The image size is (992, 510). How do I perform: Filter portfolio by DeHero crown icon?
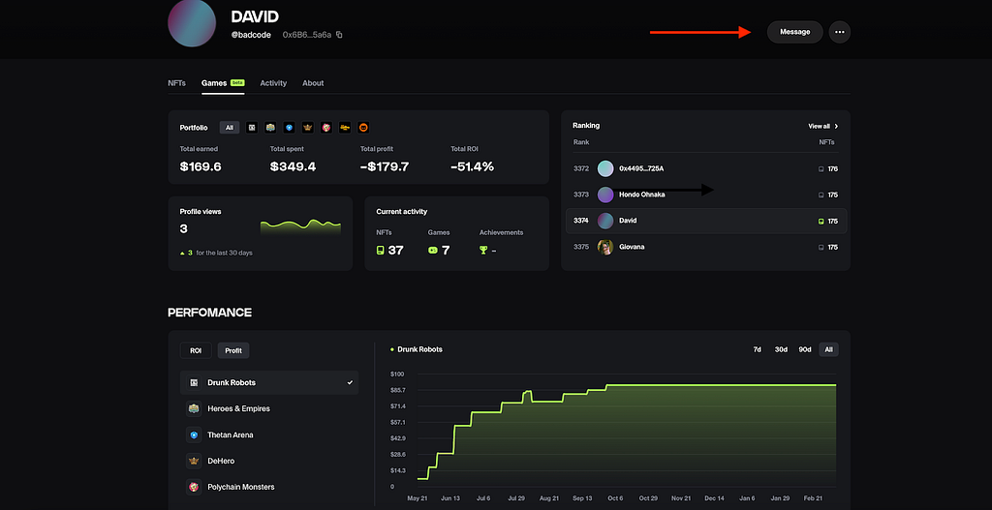(x=307, y=128)
